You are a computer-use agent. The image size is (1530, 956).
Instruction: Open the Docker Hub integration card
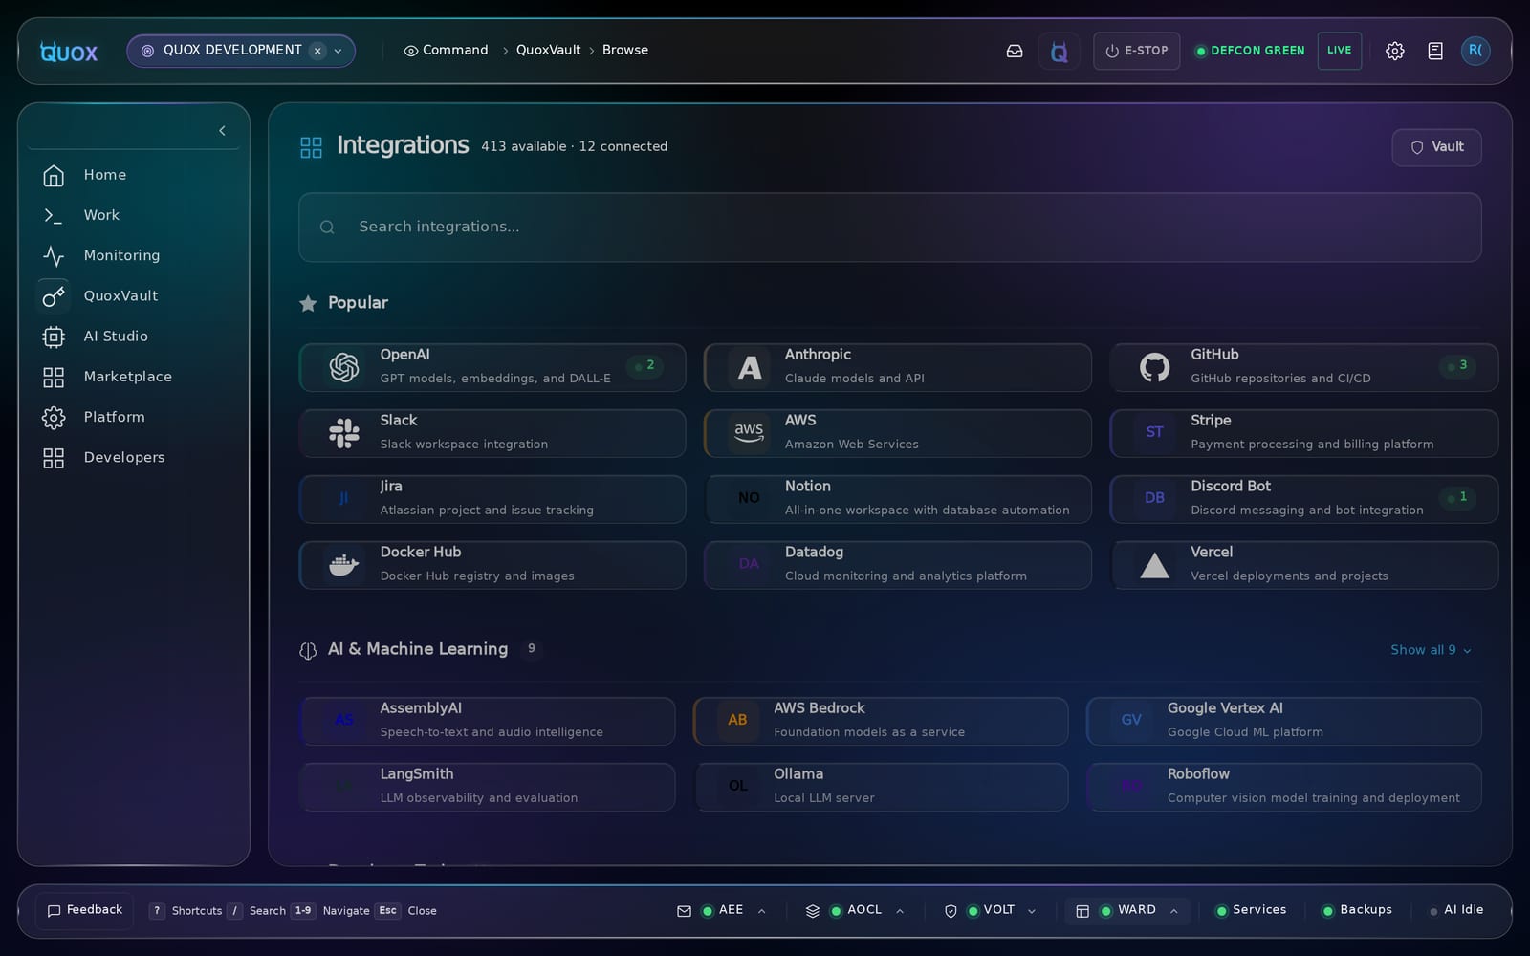492,565
